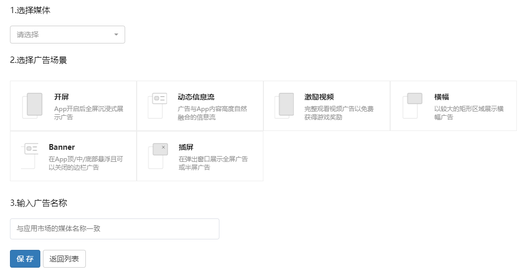
Task: Select the 开屏 title text
Action: [x=61, y=97]
